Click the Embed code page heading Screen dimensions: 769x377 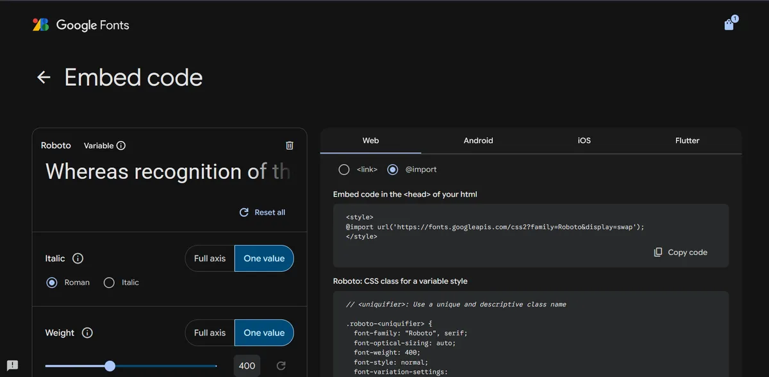(133, 78)
